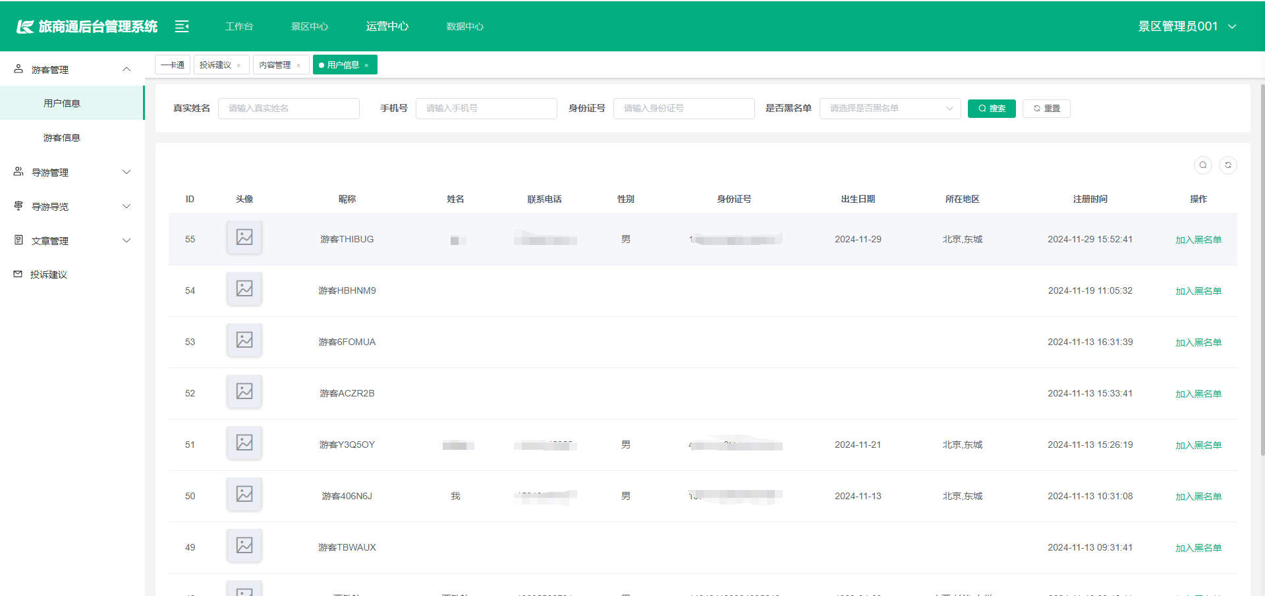This screenshot has width=1265, height=596.
Task: Focus the 真实姓名 input field
Action: pyautogui.click(x=289, y=109)
